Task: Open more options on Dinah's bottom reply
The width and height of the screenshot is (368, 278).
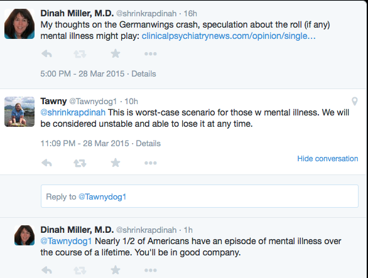Action: pyautogui.click(x=151, y=270)
